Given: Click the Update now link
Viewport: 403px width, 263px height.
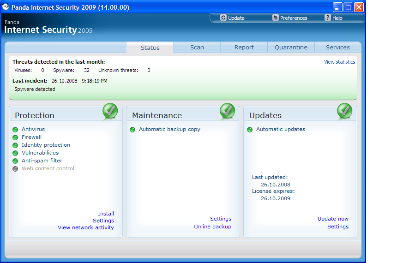Looking at the screenshot, I should click(333, 219).
